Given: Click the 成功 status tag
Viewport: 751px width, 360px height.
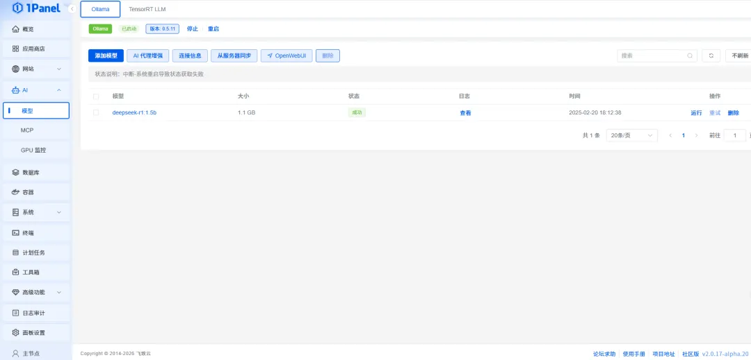Looking at the screenshot, I should (x=357, y=112).
